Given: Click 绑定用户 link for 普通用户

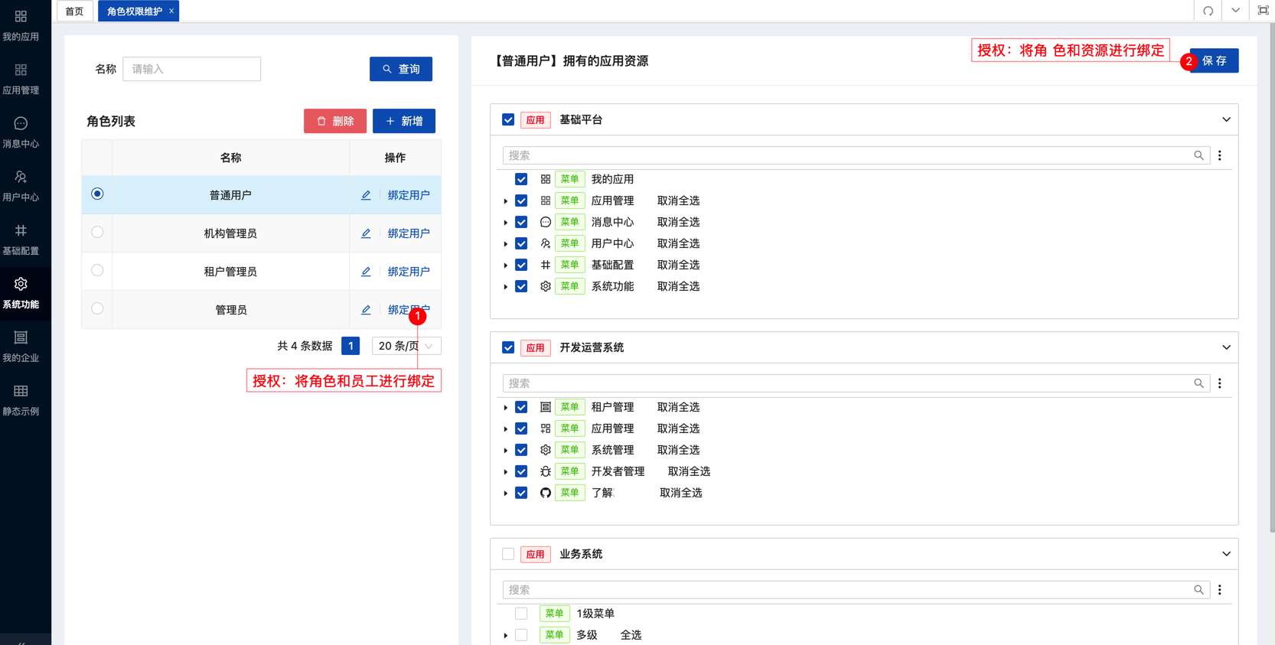Looking at the screenshot, I should pos(409,195).
